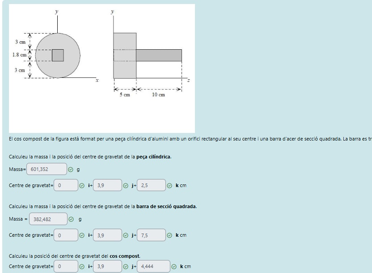The image size is (372, 273).
Task: Click checkmark beside the cylinder's j-component 3,9 field
Action: point(126,185)
